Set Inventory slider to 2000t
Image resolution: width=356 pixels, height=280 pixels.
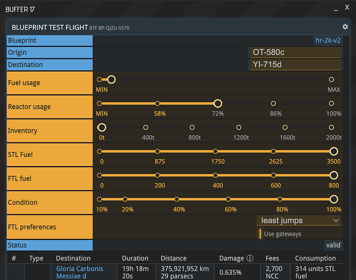(x=331, y=127)
